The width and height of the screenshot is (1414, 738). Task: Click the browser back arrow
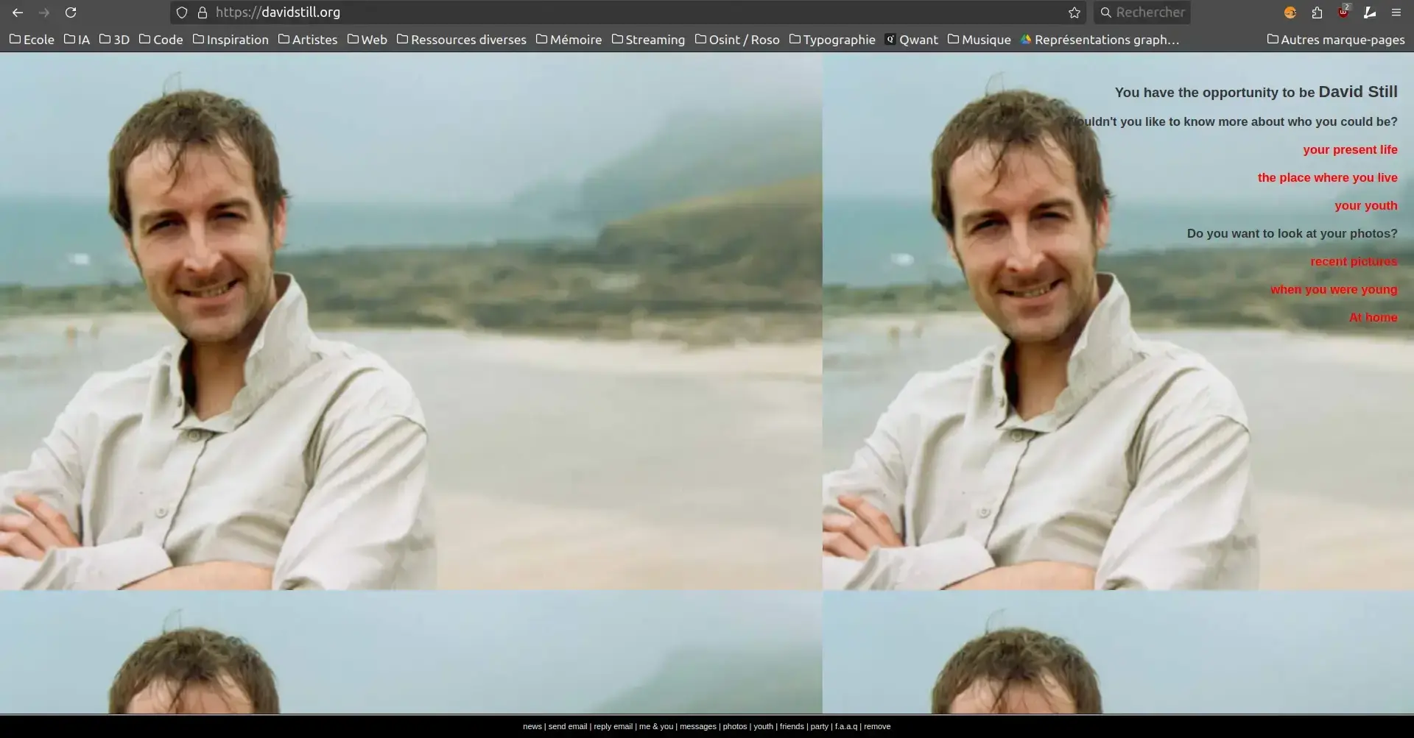tap(18, 13)
